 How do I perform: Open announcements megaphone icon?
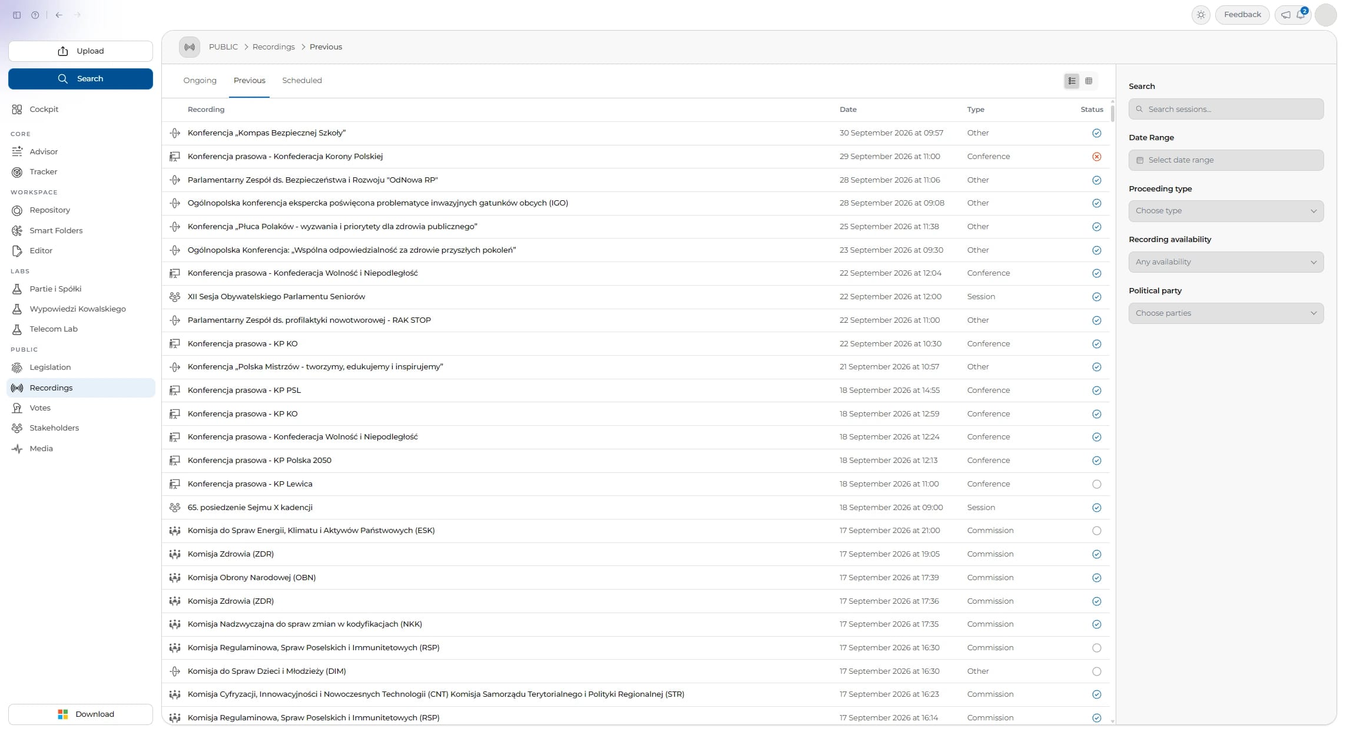pos(1286,15)
